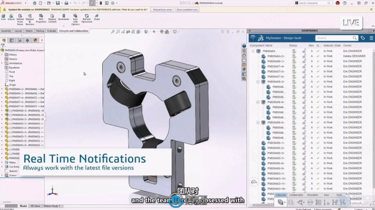This screenshot has width=375, height=210.
Task: Click the Home icon in the top toolbar
Action: click(x=35, y=3)
